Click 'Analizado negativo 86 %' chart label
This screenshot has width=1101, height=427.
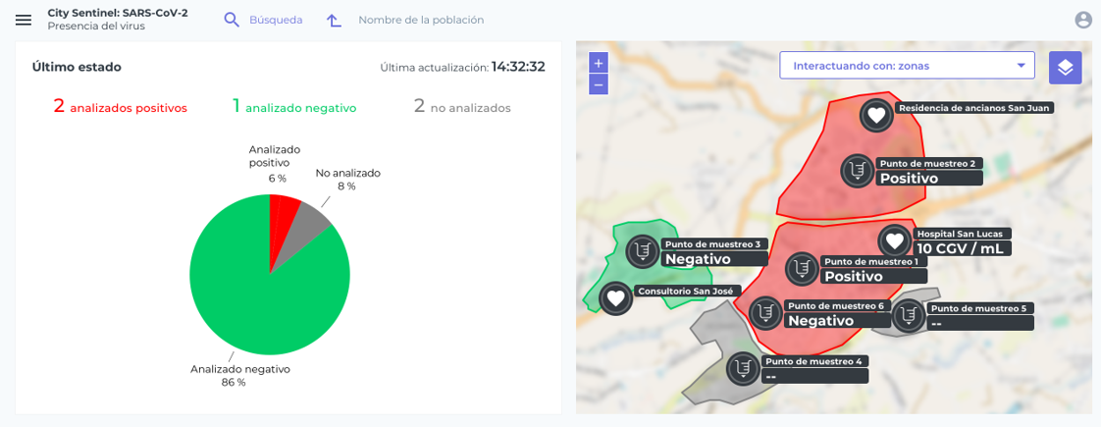[240, 375]
